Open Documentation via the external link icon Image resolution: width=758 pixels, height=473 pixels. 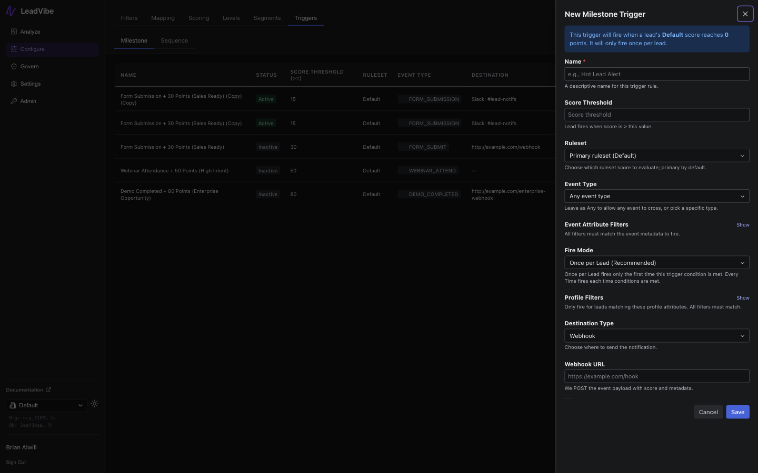[48, 389]
